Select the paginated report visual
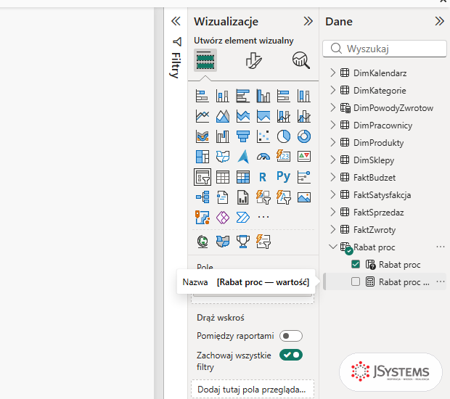Viewport: 450px width, 399px height. pos(243,197)
